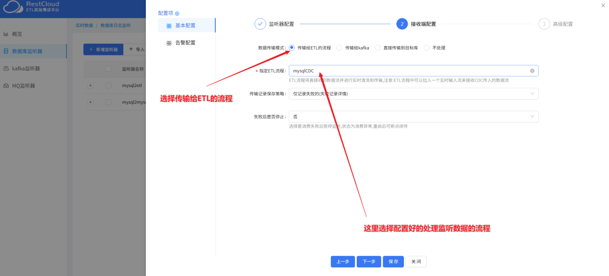Viewport: 609px width, 276px height.
Task: Click the 指定ETL流程 input field
Action: [414, 71]
